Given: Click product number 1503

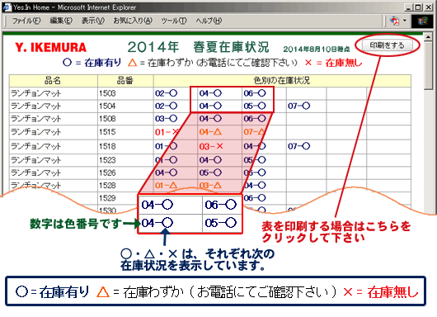Looking at the screenshot, I should pos(107,93).
